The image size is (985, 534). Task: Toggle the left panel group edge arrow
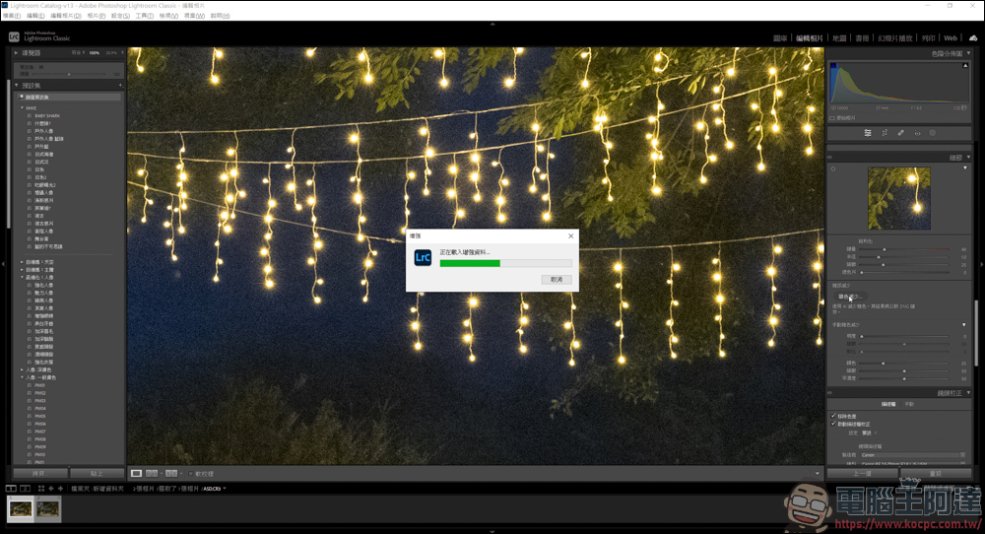pyautogui.click(x=3, y=264)
